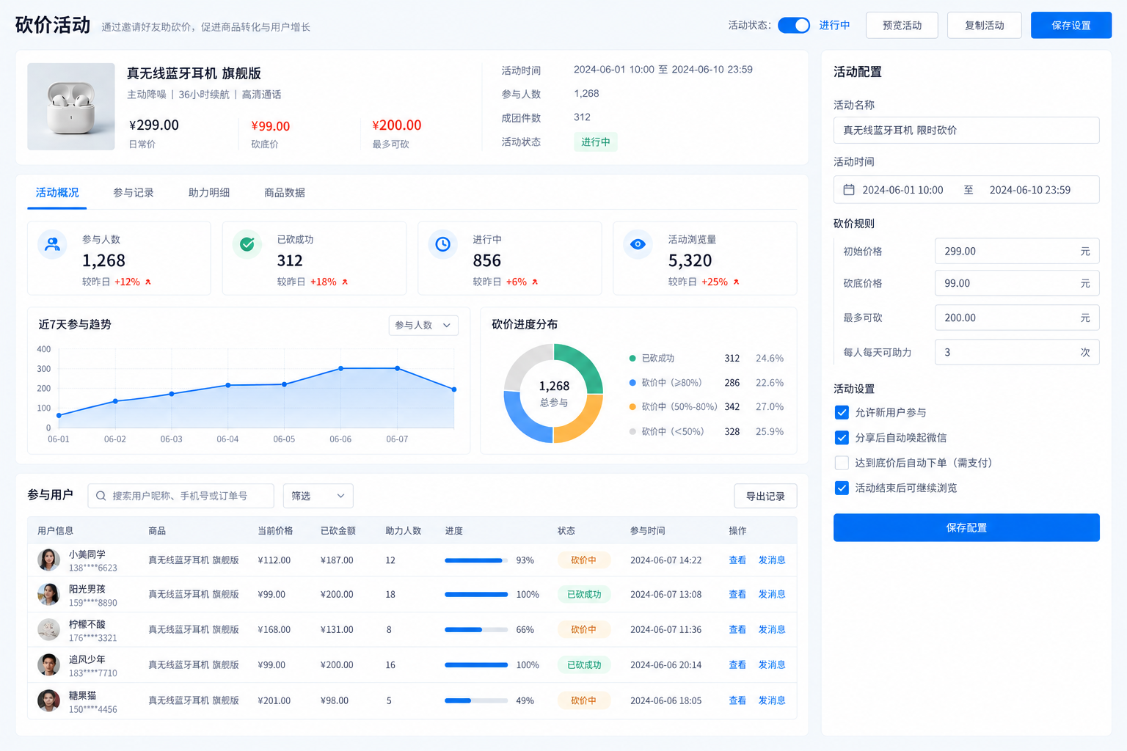Uncheck 允许新用户参与
The image size is (1127, 751).
[842, 412]
